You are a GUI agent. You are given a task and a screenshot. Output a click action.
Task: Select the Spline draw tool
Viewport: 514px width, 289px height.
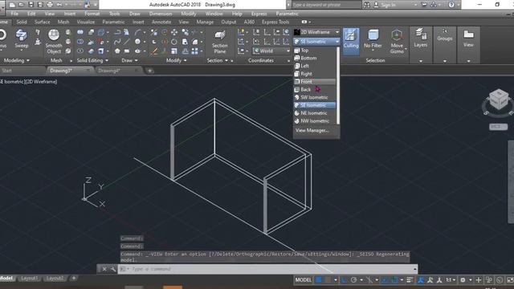pyautogui.click(x=117, y=42)
